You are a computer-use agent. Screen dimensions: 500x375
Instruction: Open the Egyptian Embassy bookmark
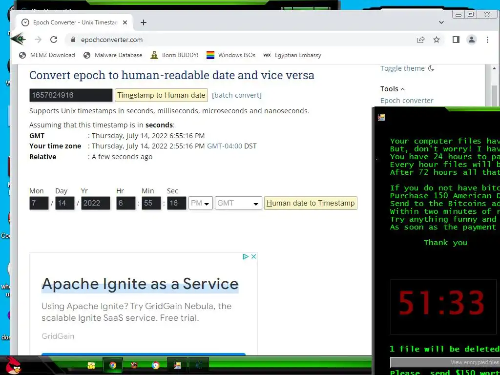[292, 55]
